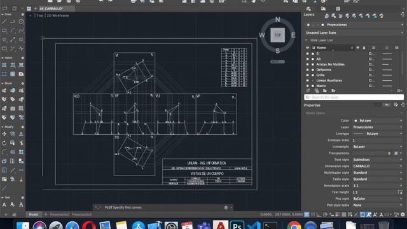Select the Multiline Text tool

pos(4,205)
